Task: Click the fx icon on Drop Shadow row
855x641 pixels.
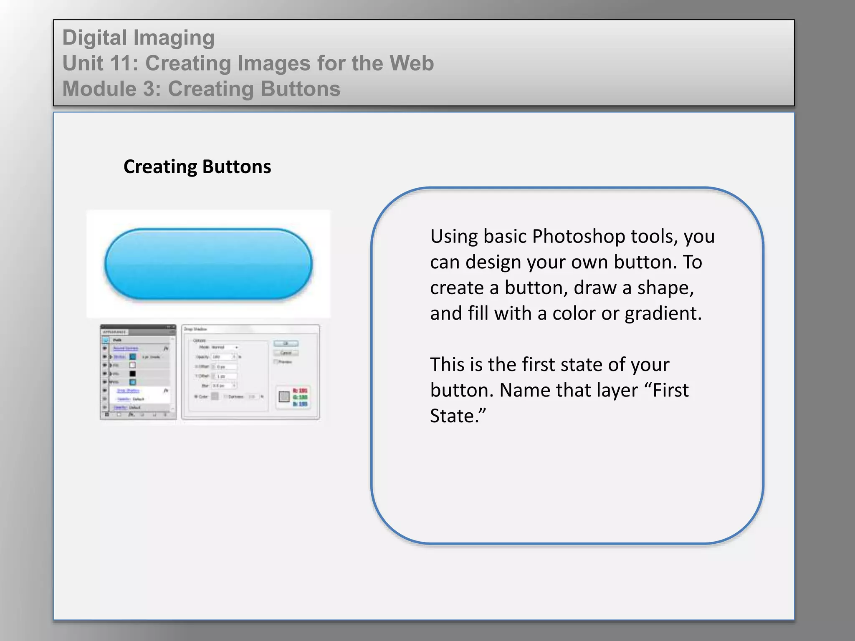Action: pyautogui.click(x=166, y=391)
